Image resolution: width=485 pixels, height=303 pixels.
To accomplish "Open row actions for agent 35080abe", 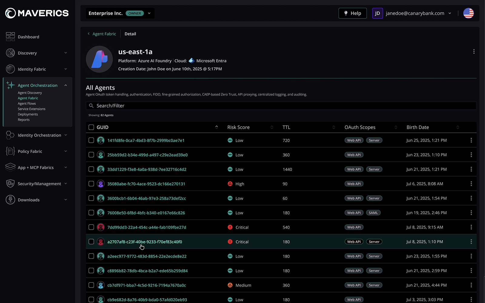I will click(x=471, y=184).
